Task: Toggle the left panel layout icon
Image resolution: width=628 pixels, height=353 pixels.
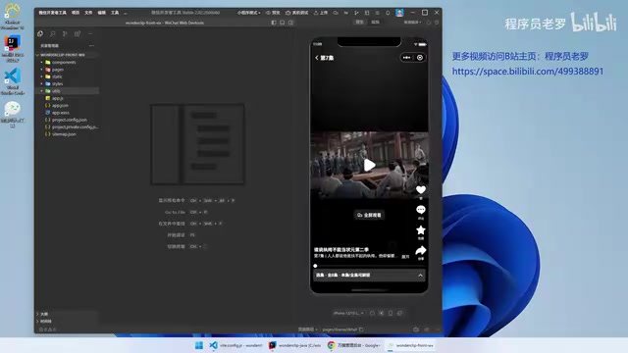Action: tap(274, 23)
